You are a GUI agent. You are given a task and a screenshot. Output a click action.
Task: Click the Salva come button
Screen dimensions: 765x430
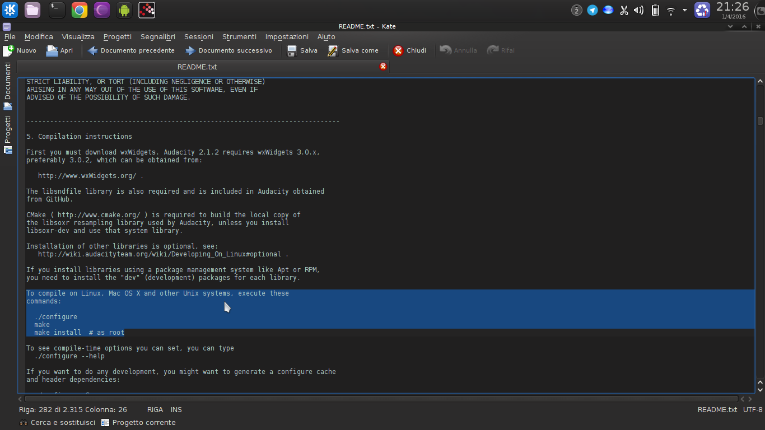(x=353, y=50)
